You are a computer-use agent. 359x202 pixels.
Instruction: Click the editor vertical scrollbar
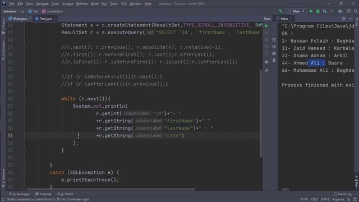tap(261, 113)
